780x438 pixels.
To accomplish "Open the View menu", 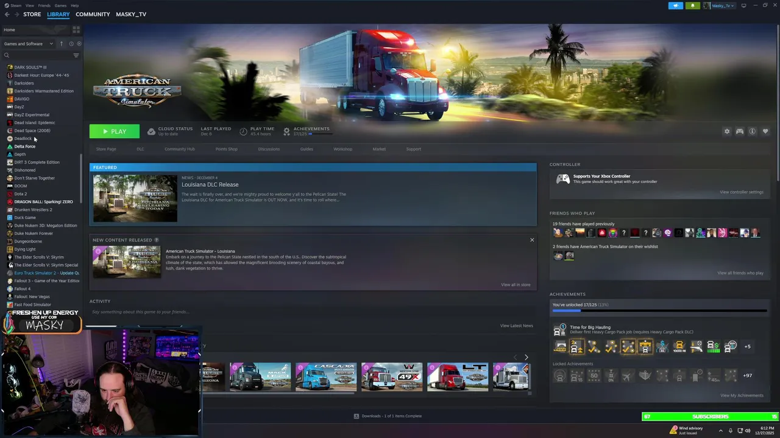I will coord(30,5).
